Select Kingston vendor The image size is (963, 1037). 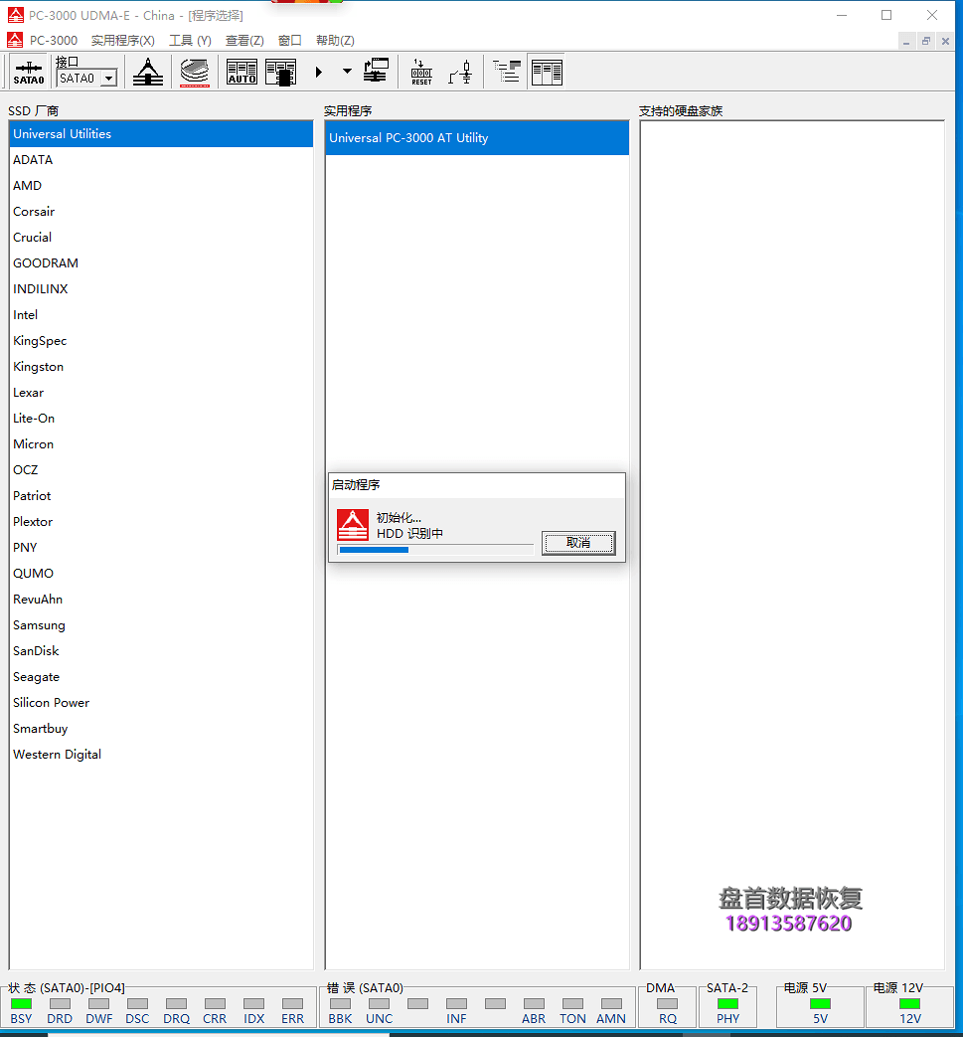click(161, 366)
